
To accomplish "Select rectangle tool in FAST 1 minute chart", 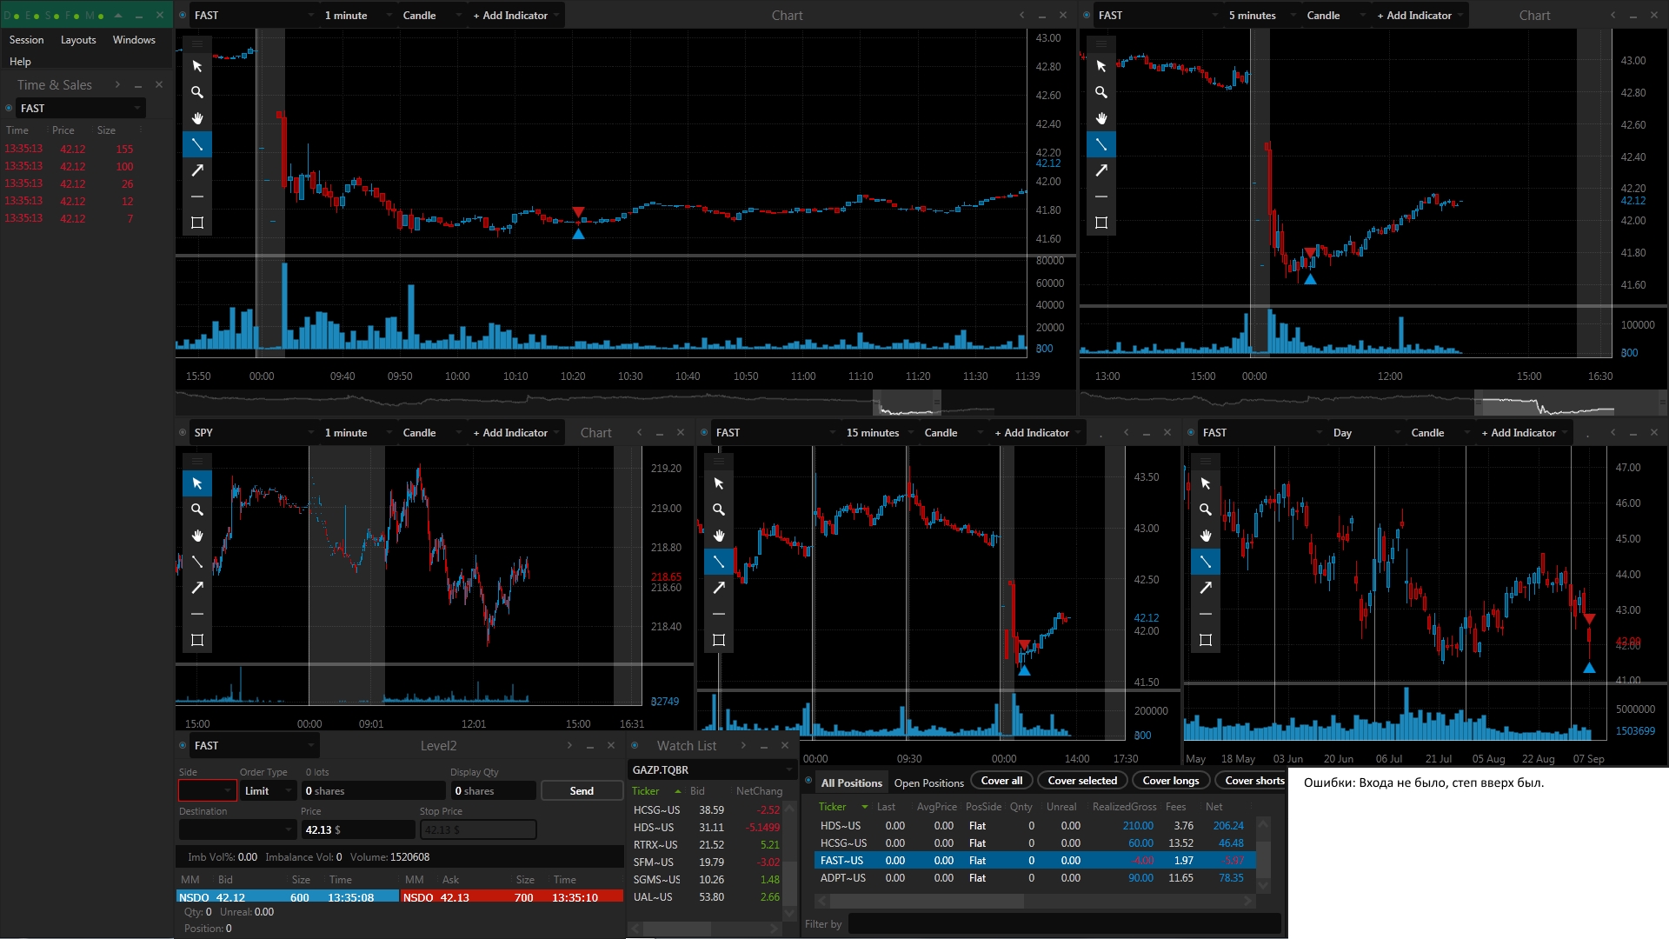I will click(197, 223).
